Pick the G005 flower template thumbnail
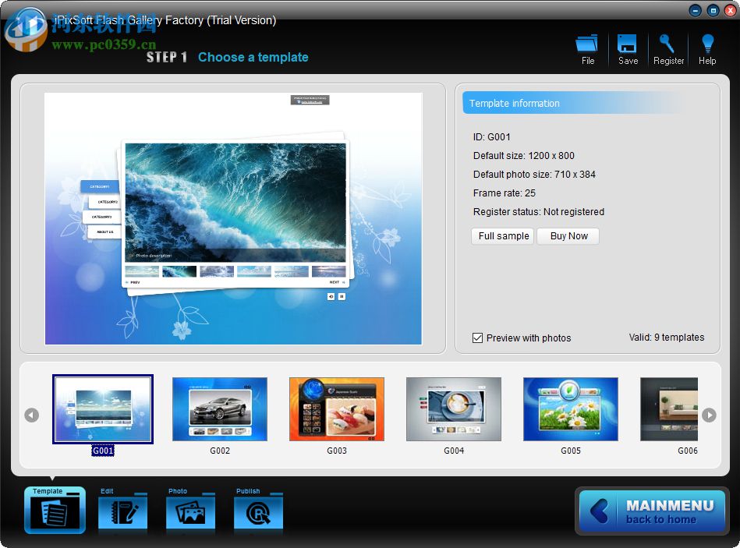Viewport: 740px width, 548px height. (x=570, y=408)
